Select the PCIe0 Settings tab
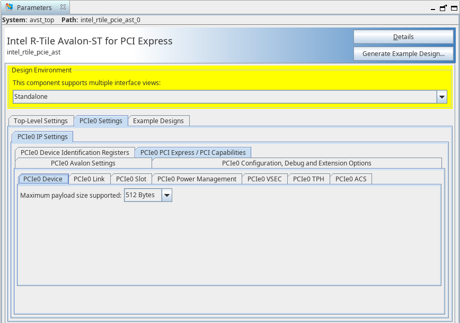 coord(101,121)
